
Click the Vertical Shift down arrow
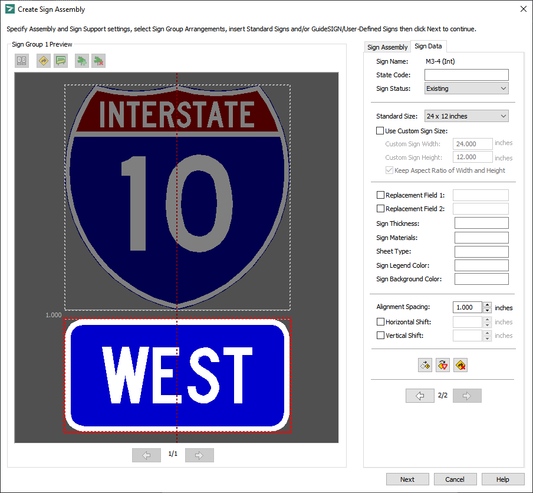click(x=488, y=338)
